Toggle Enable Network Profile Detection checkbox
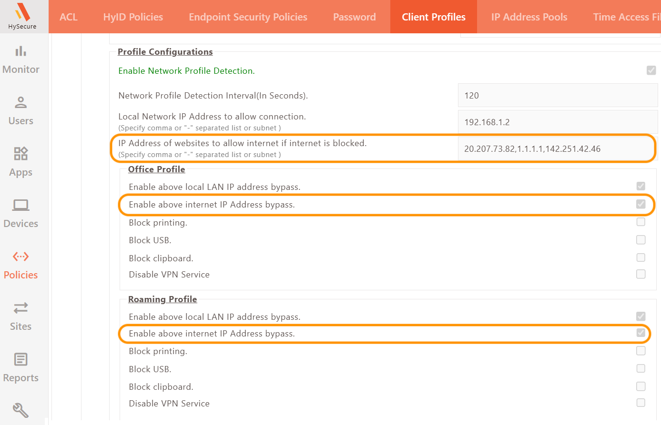This screenshot has height=425, width=661. (651, 70)
